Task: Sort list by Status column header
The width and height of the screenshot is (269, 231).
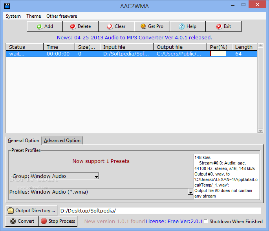Action: (x=24, y=47)
